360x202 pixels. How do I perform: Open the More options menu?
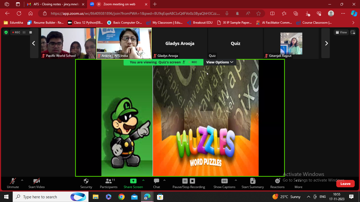pyautogui.click(x=298, y=183)
